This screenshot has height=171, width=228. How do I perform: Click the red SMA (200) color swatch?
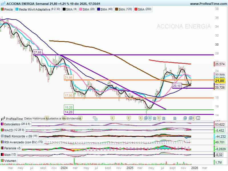click(x=136, y=9)
